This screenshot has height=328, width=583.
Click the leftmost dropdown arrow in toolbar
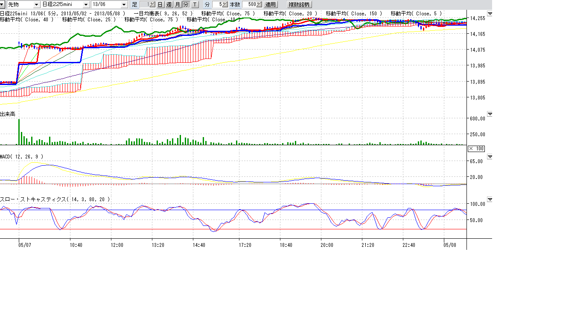tap(3, 4)
